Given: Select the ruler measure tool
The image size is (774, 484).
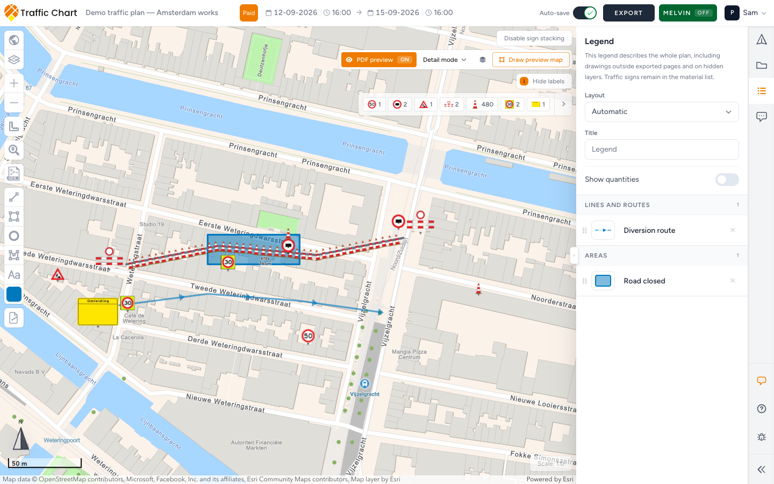Looking at the screenshot, I should pos(14,126).
